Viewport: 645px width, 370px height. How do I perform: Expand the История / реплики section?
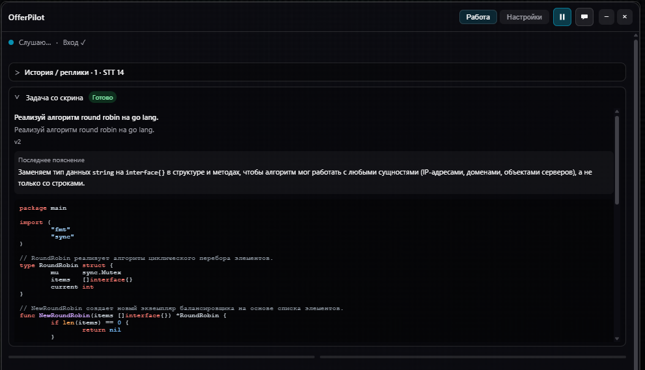(317, 72)
